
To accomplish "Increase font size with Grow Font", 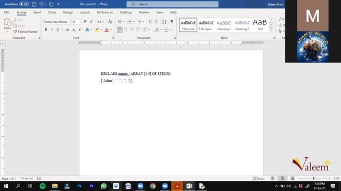I will tap(85, 22).
